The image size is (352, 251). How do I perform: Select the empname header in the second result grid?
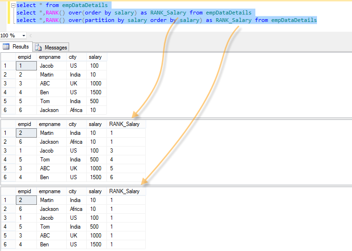[x=51, y=124]
